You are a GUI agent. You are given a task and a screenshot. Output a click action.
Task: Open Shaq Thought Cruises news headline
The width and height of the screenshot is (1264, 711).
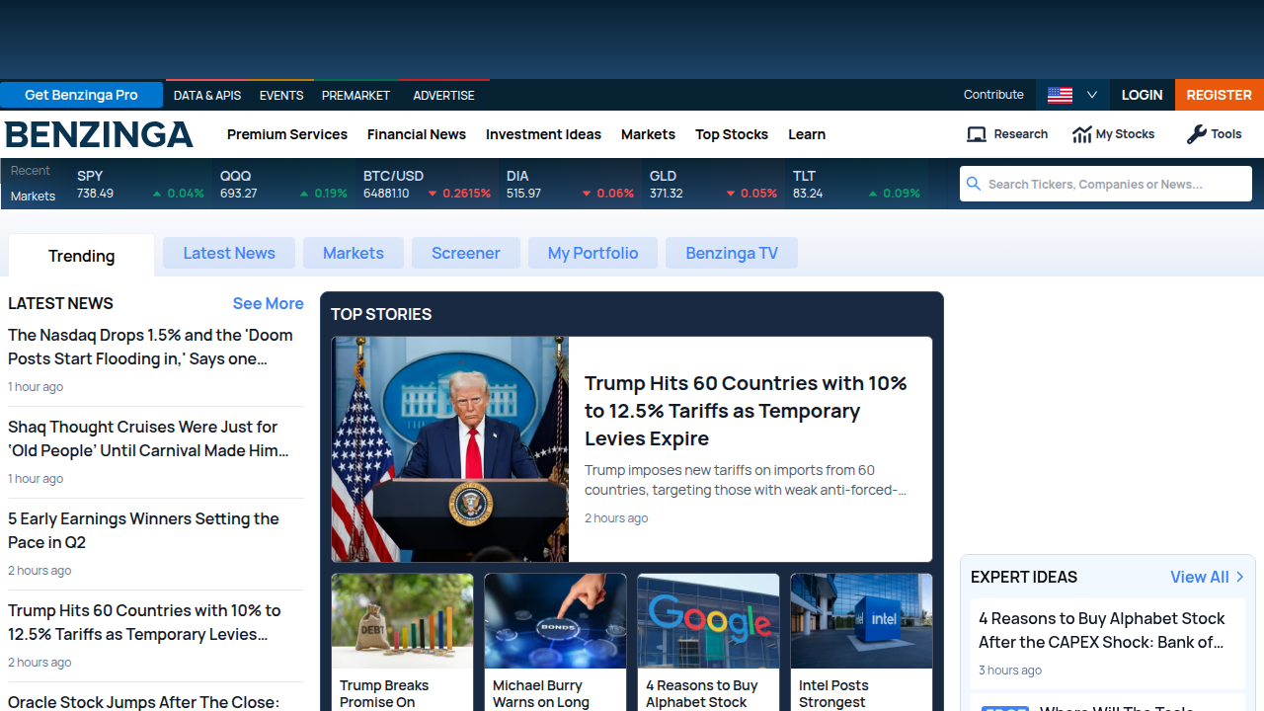[x=148, y=438]
